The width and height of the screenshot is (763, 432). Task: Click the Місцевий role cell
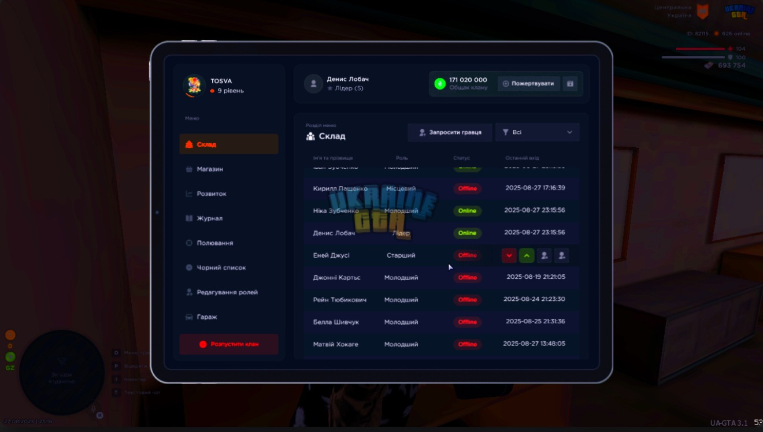(x=401, y=188)
